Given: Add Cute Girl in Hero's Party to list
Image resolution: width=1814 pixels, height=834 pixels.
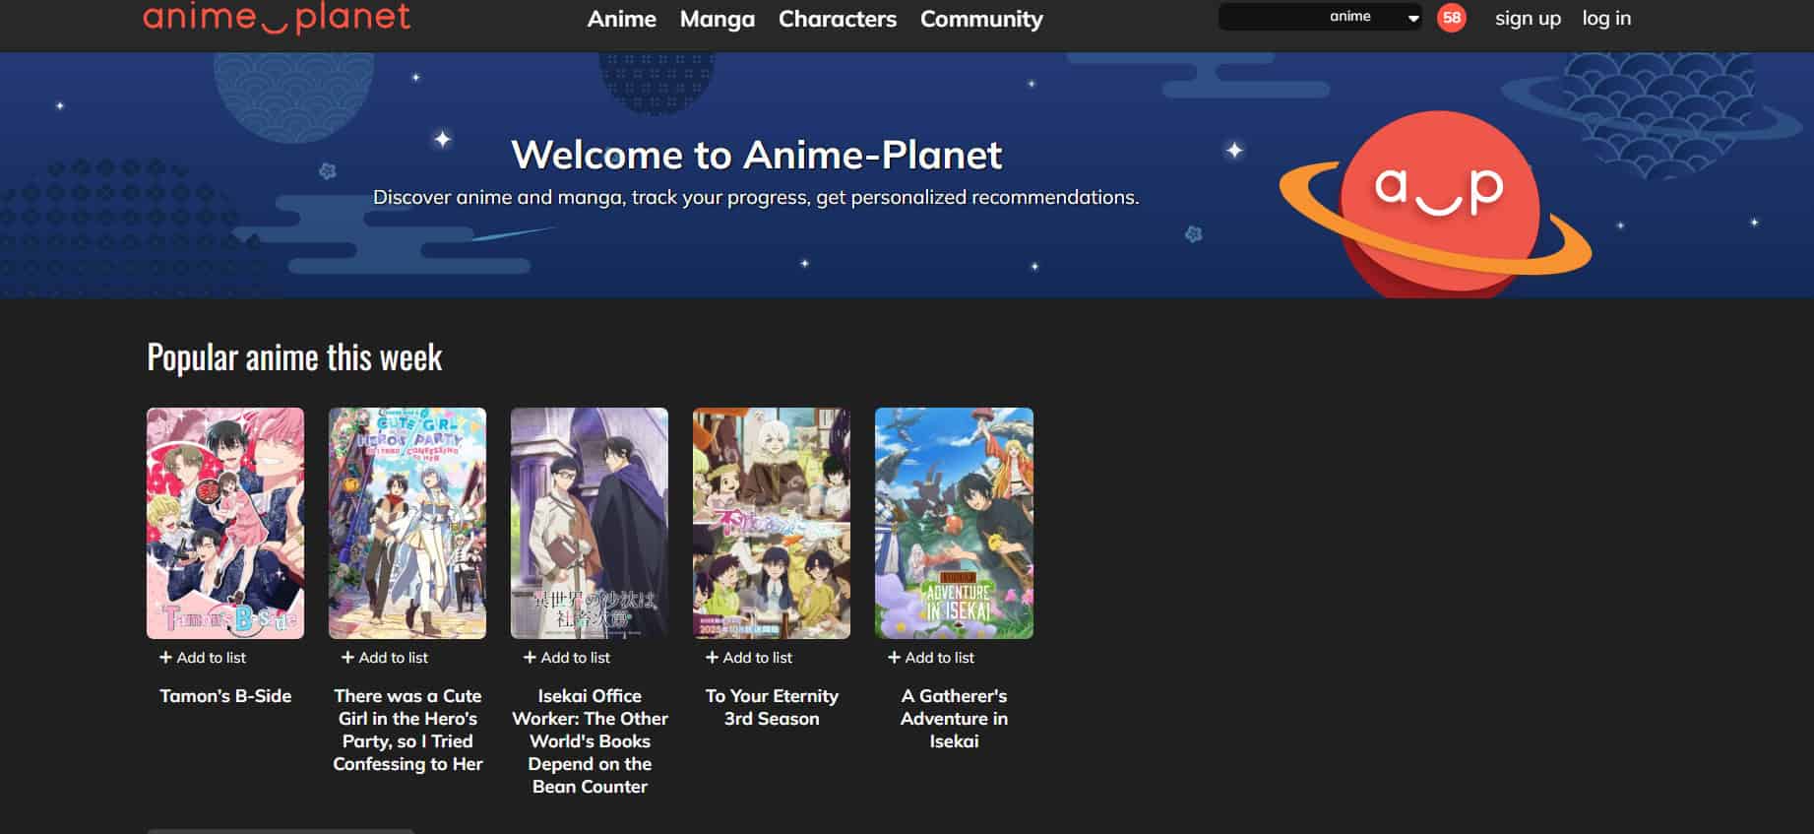Looking at the screenshot, I should [385, 657].
